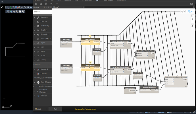
Task: Redo the last undone action
Action: (57, 4)
